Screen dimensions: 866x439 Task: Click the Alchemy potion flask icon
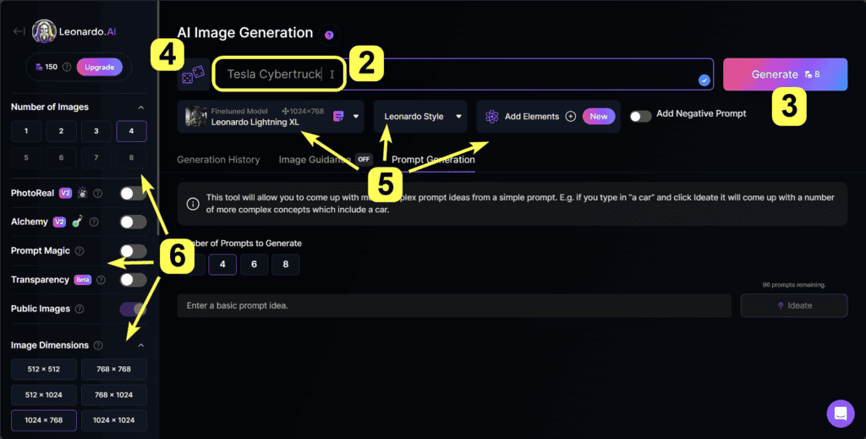(x=77, y=222)
